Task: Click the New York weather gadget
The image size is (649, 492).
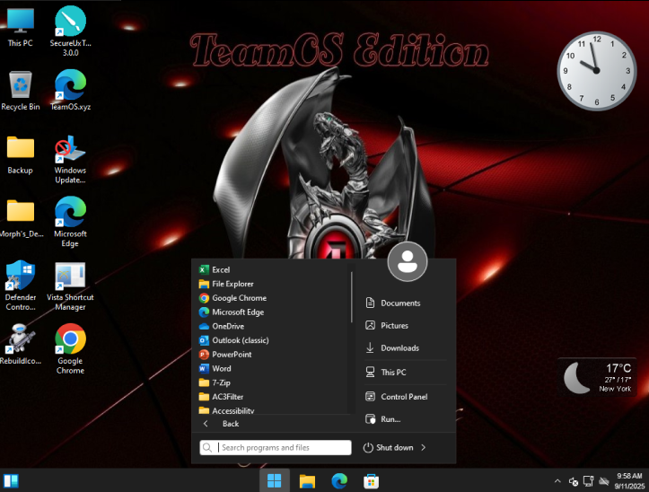Action: coord(598,377)
